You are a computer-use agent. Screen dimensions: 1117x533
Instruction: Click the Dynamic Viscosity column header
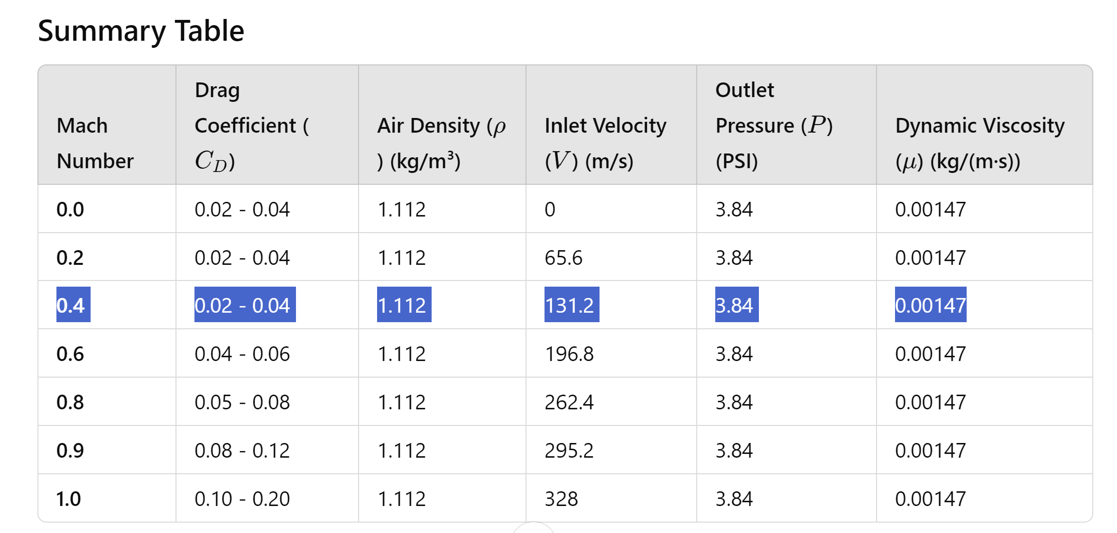tap(979, 143)
